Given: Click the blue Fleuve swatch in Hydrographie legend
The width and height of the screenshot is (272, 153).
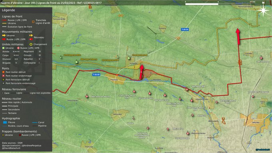Looking at the screenshot, I should point(5,122).
